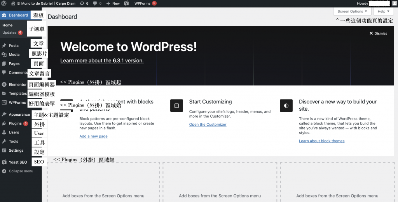Click the half-circle block theme icon
The width and height of the screenshot is (398, 202).
(286, 106)
